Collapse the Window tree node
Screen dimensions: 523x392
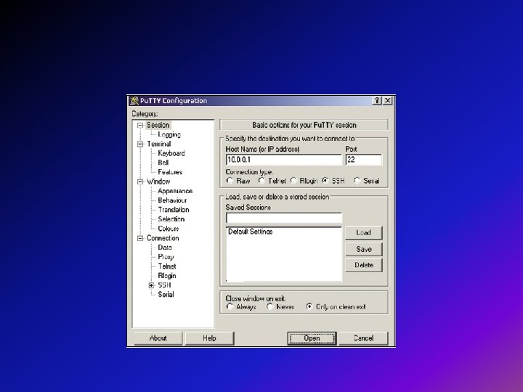pyautogui.click(x=140, y=181)
